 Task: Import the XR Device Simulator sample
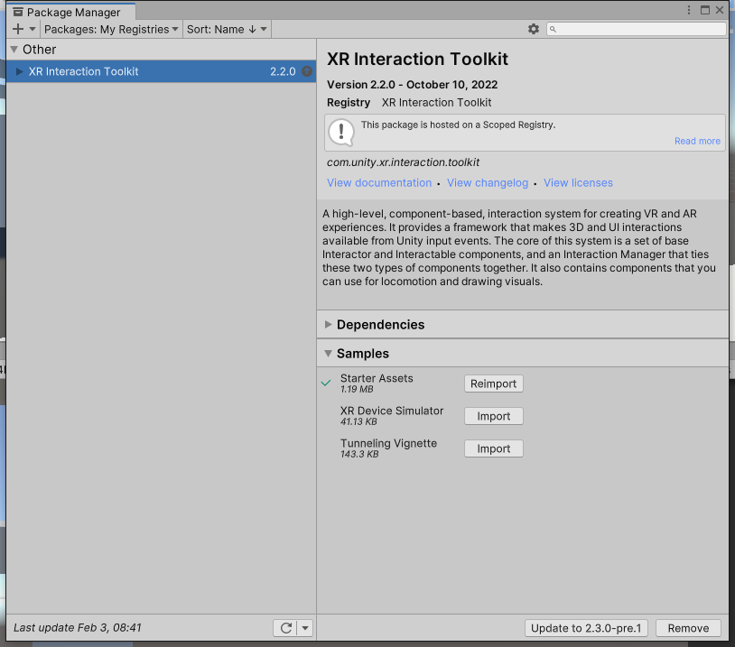[494, 416]
